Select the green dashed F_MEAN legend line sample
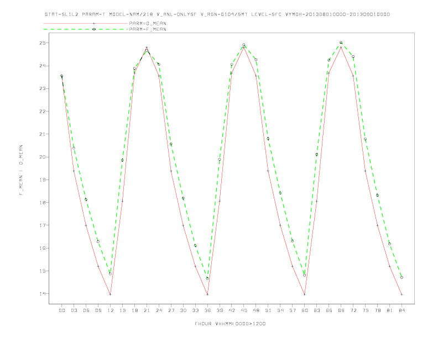Viewport: 438px width, 338px height. (x=86, y=29)
